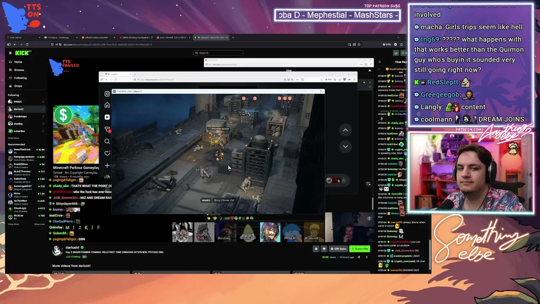Click the share icon beside view count
Image resolution: width=540 pixels, height=304 pixels.
click(359, 257)
